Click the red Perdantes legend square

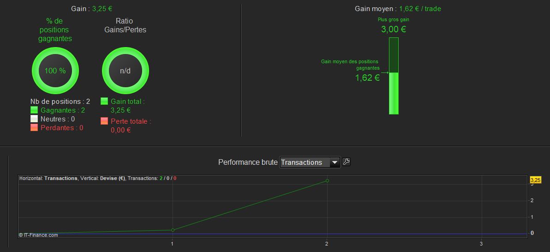[34, 128]
